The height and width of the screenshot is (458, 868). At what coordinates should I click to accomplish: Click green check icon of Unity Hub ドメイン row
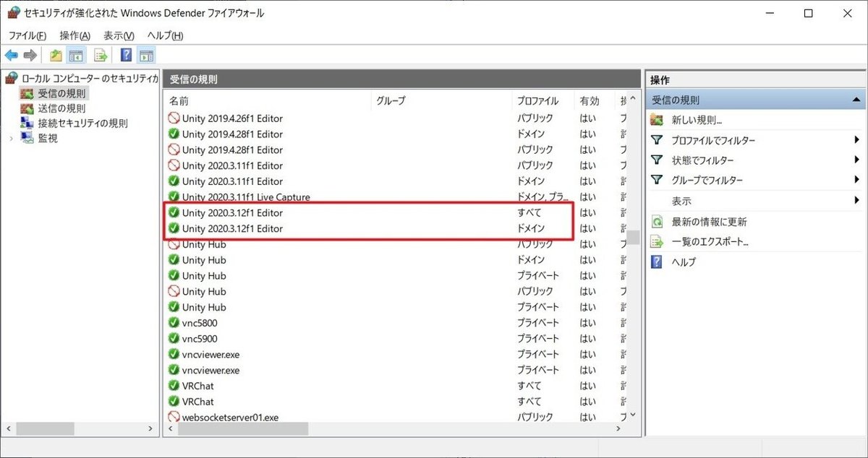174,260
